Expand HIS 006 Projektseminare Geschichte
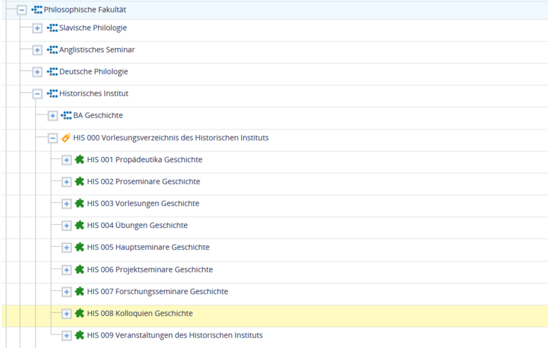This screenshot has height=348, width=548. tap(66, 270)
